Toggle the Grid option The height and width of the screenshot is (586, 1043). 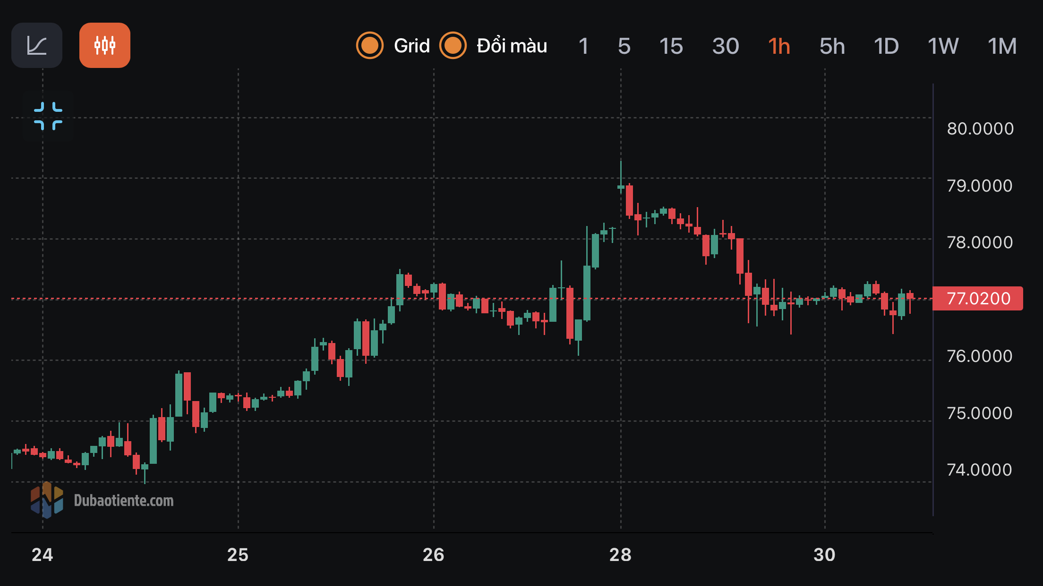tap(370, 46)
